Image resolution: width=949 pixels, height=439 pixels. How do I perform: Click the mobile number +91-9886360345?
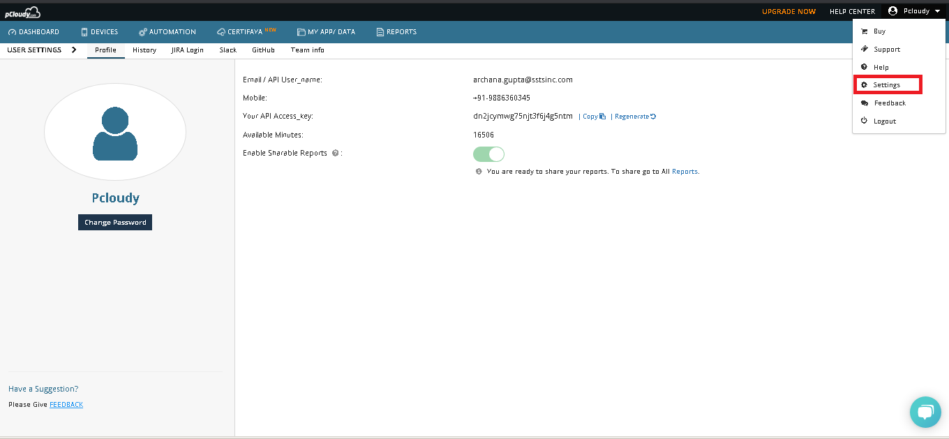point(502,98)
